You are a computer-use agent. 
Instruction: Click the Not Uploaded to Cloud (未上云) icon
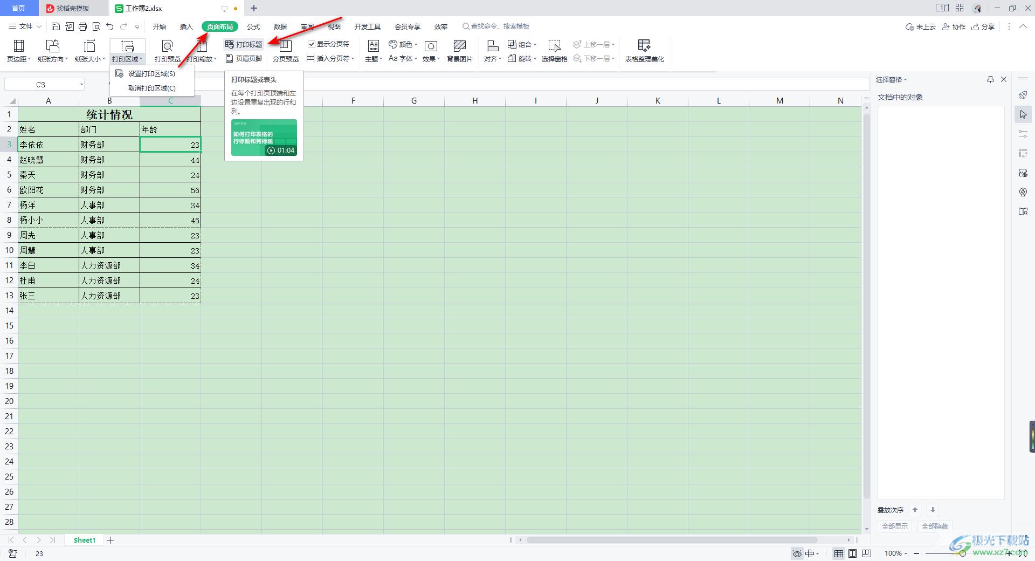pos(921,26)
